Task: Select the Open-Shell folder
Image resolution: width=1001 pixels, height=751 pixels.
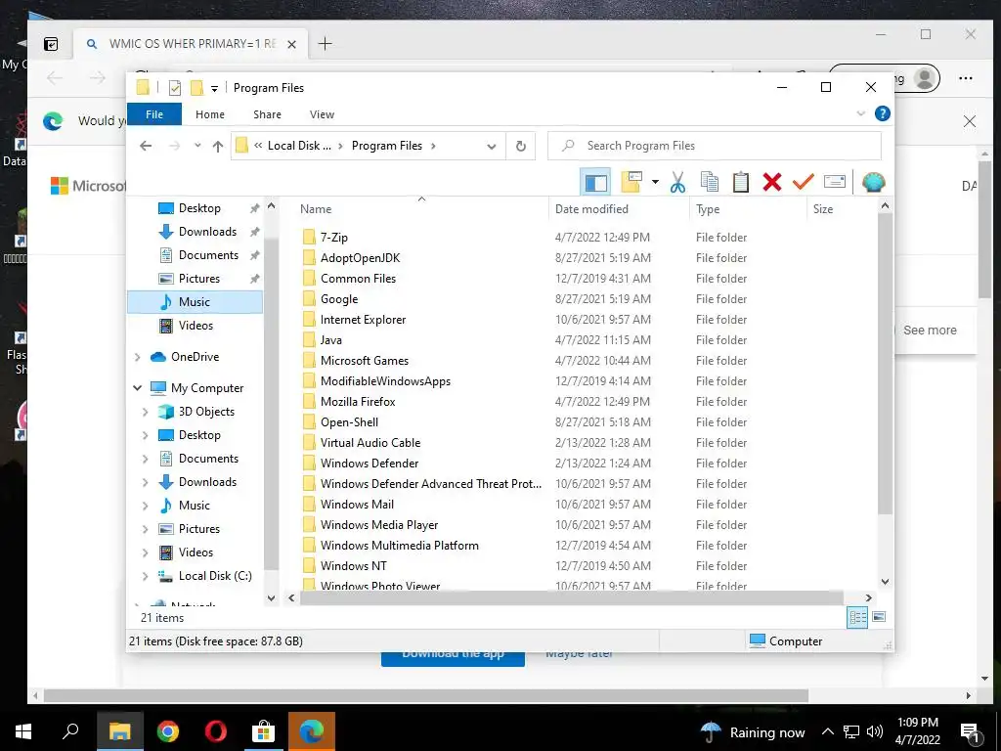Action: coord(349,422)
